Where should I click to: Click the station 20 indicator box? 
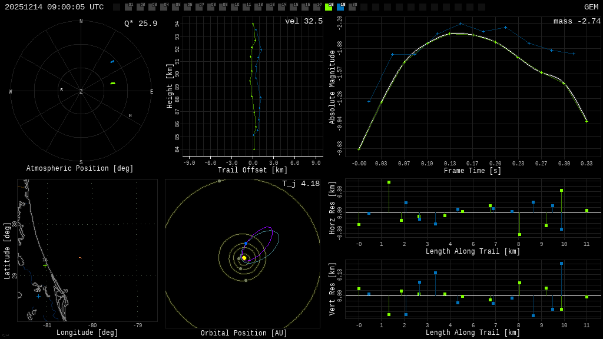(x=352, y=7)
